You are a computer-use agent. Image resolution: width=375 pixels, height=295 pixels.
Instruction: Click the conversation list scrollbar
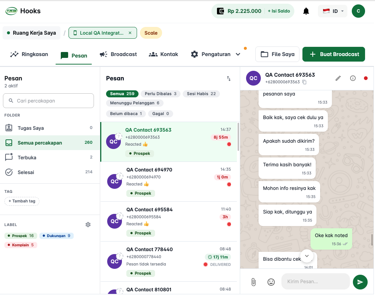(x=238, y=137)
